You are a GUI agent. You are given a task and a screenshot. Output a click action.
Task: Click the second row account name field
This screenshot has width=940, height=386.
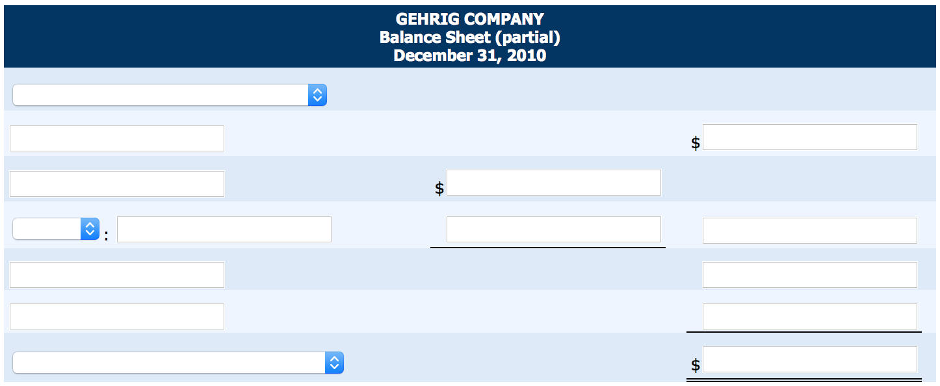pyautogui.click(x=117, y=184)
